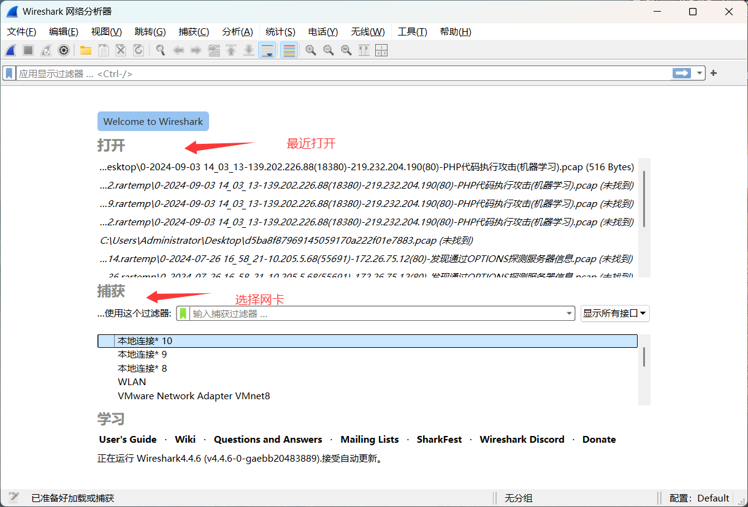Viewport: 748px width, 507px height.
Task: Click the green capture filter bookmark icon
Action: pyautogui.click(x=183, y=314)
